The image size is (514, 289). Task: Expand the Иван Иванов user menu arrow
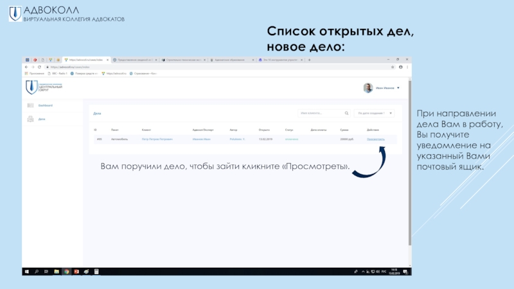tap(398, 88)
